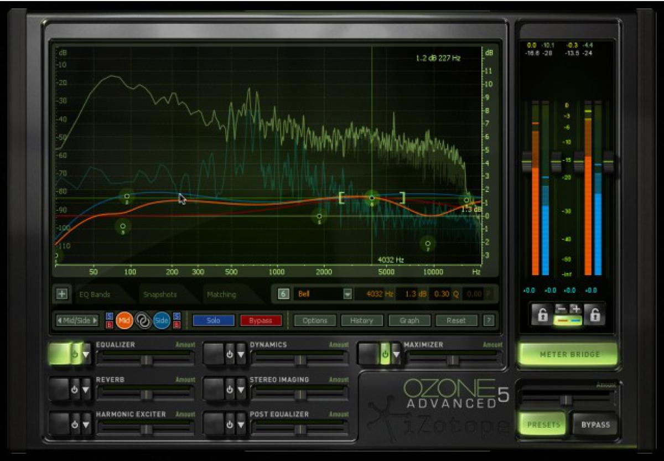This screenshot has width=664, height=461.
Task: Open the Reverb module preset arrow
Action: point(86,389)
